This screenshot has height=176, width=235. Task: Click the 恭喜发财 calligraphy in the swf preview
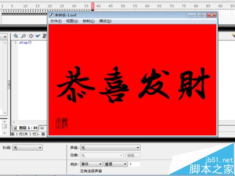tap(133, 84)
